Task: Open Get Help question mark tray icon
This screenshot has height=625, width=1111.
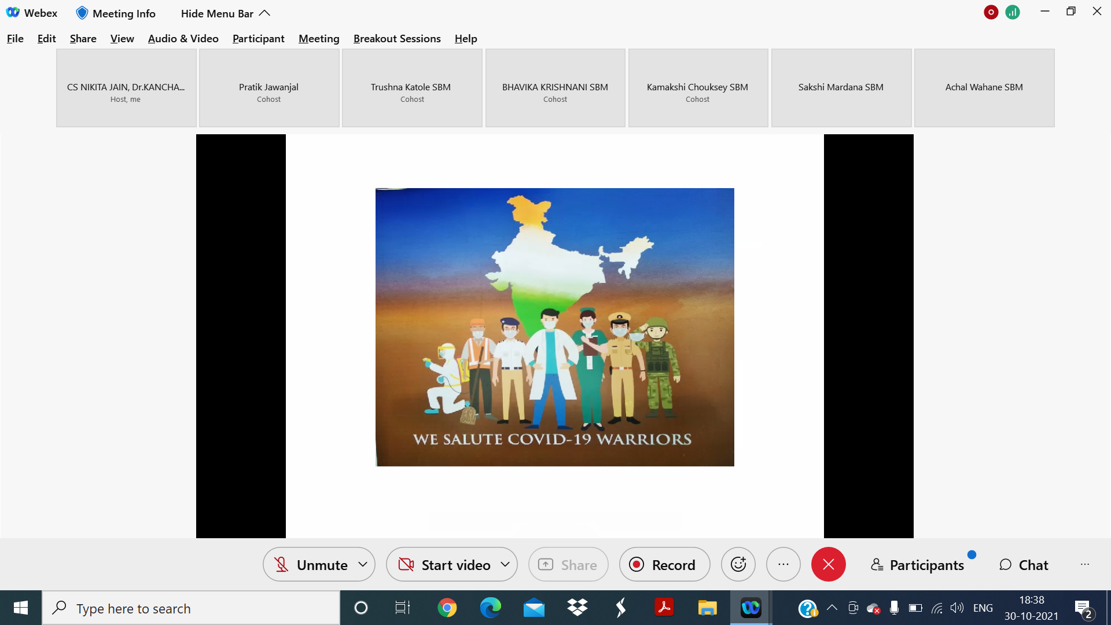Action: (x=808, y=608)
